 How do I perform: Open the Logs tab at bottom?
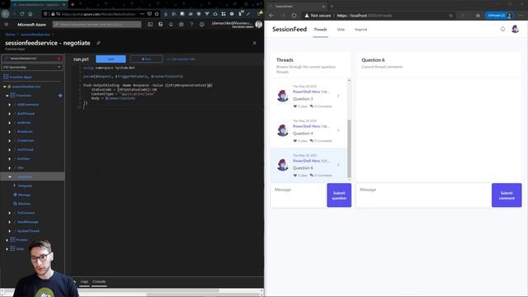click(x=84, y=281)
